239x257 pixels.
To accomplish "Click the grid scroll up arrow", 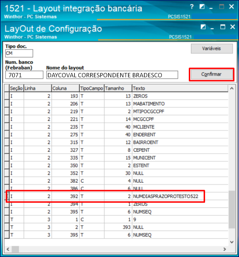I will coord(232,88).
